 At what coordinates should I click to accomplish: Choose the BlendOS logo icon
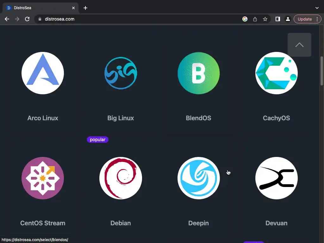[199, 73]
